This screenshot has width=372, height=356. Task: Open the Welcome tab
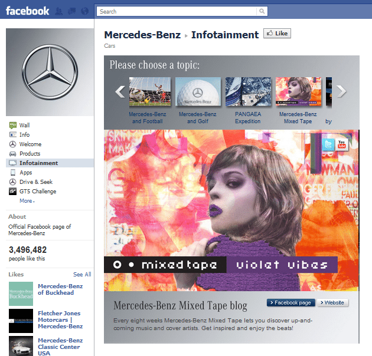tap(30, 144)
